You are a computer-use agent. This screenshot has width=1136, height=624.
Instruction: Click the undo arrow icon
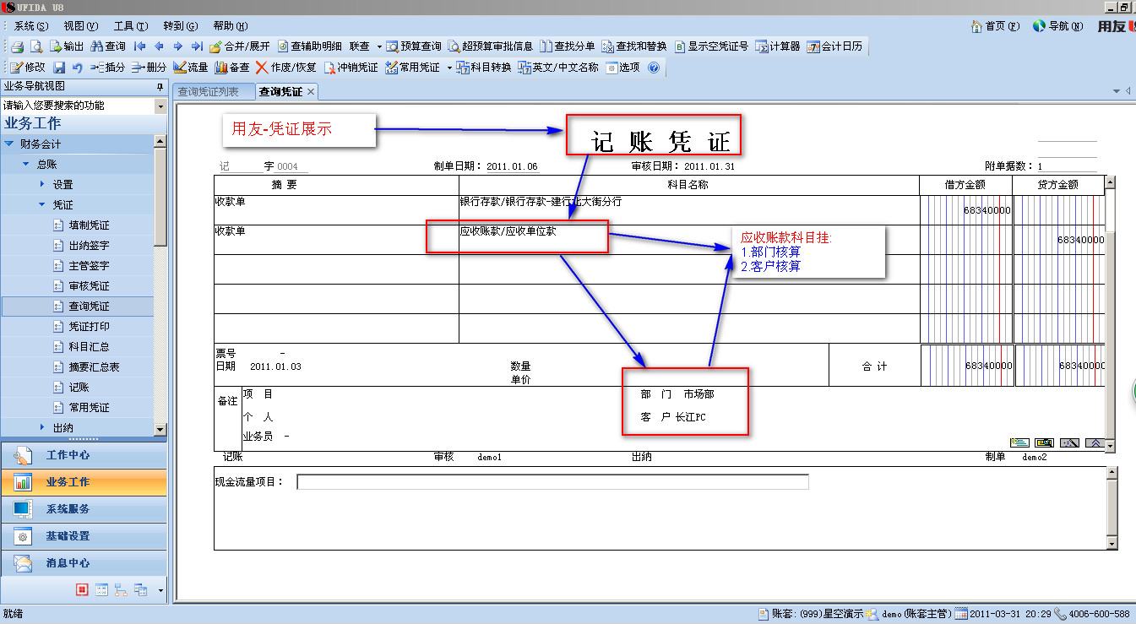[77, 68]
